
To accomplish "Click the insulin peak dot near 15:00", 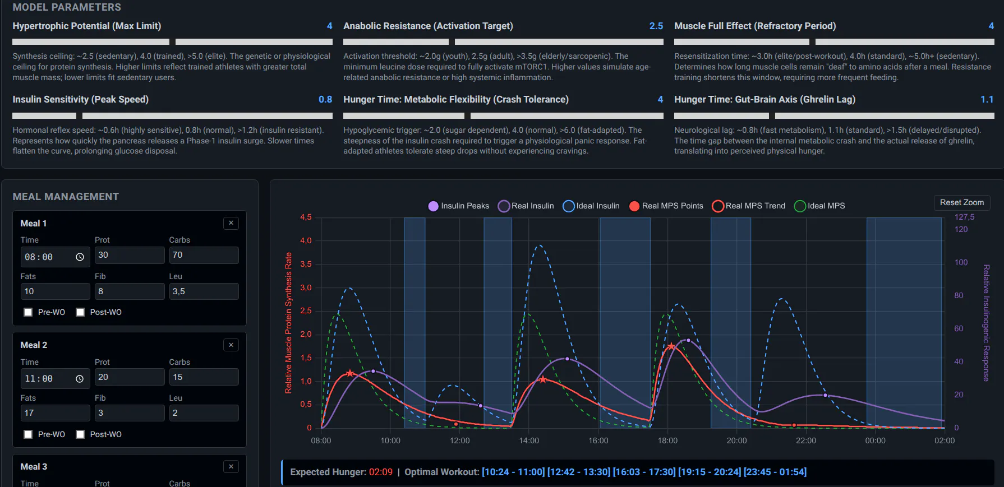I will (567, 359).
